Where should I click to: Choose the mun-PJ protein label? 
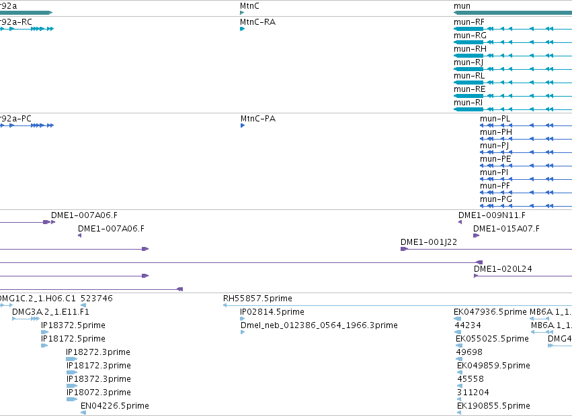[494, 146]
